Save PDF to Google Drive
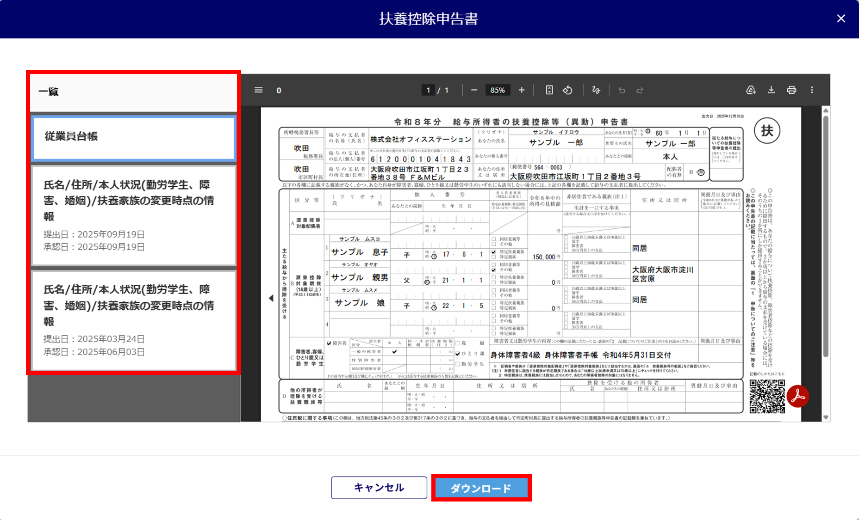The height and width of the screenshot is (520, 859). coord(751,90)
